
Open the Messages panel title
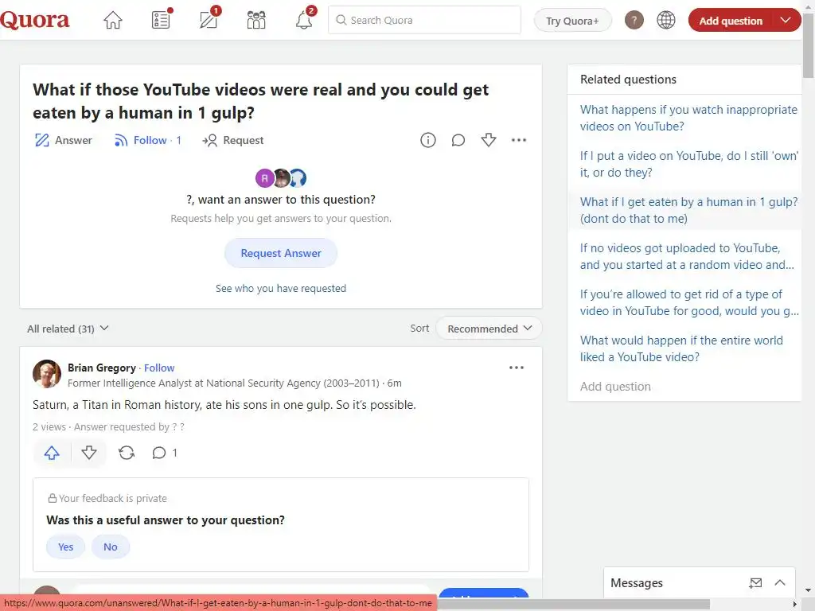(x=636, y=583)
